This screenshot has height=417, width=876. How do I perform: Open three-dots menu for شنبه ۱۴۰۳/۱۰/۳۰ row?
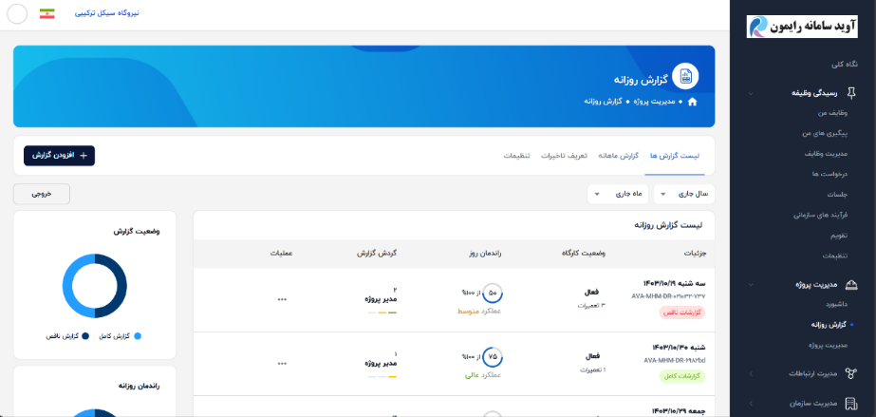282,364
